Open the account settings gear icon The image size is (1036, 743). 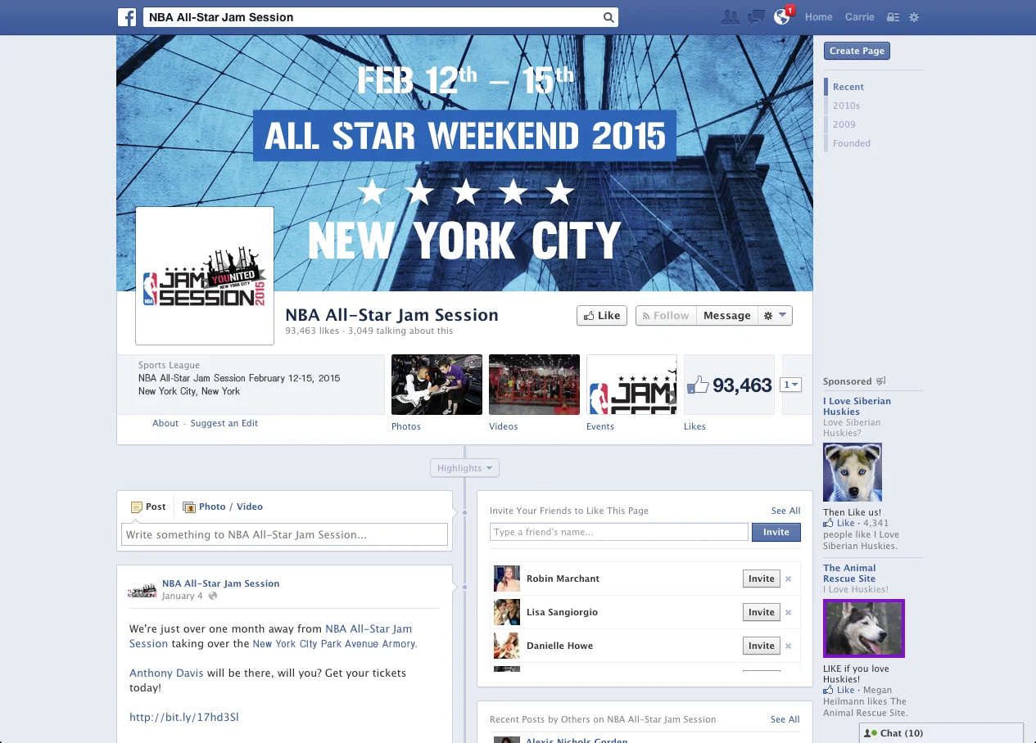914,16
